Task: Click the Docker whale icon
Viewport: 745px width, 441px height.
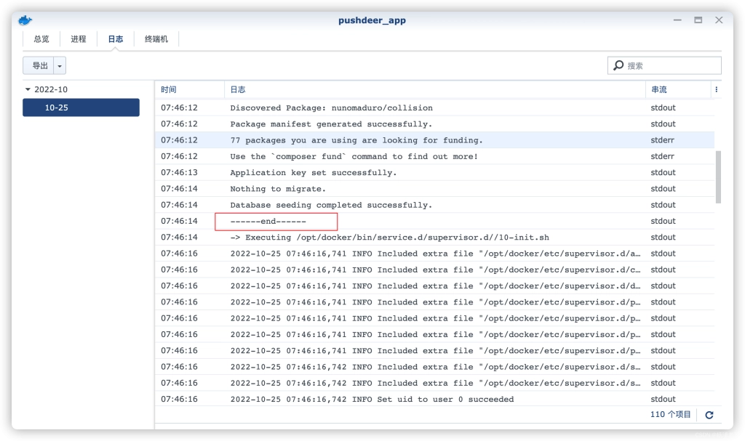Action: pyautogui.click(x=26, y=20)
